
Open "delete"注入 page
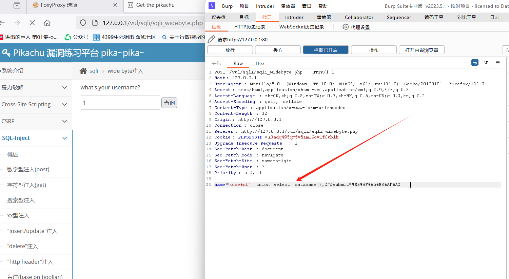tap(22, 246)
